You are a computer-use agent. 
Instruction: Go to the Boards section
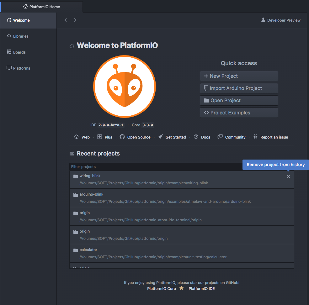pyautogui.click(x=28, y=52)
